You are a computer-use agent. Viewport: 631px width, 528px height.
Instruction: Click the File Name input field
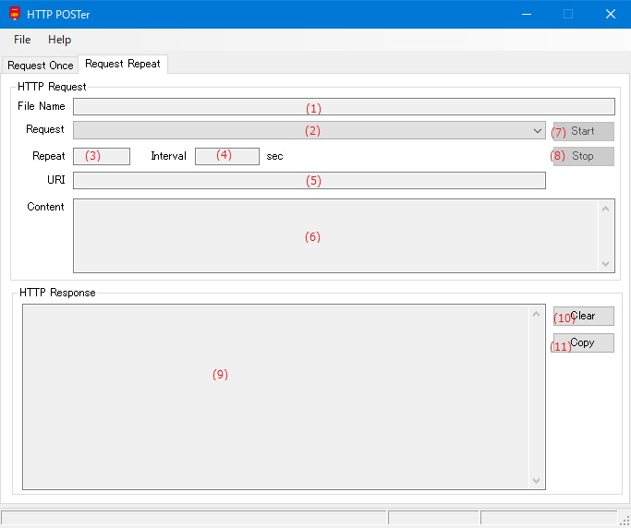(x=344, y=106)
